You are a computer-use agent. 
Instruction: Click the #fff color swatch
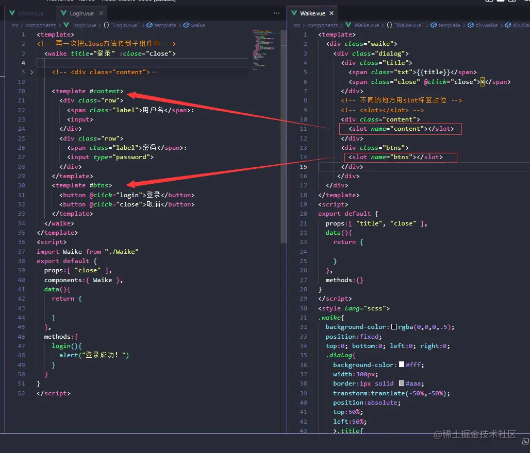402,364
